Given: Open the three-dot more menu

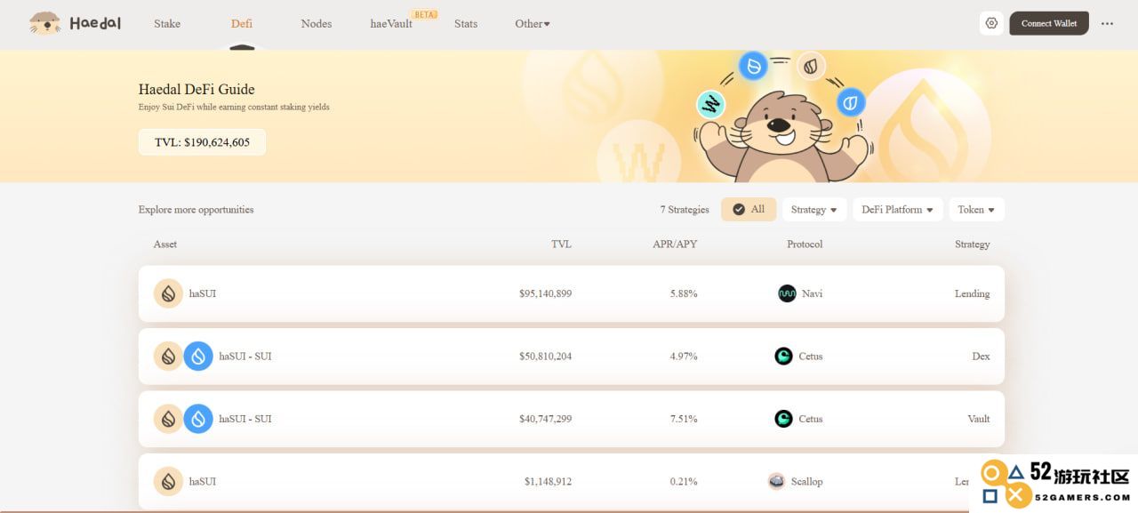Looking at the screenshot, I should pyautogui.click(x=1107, y=24).
